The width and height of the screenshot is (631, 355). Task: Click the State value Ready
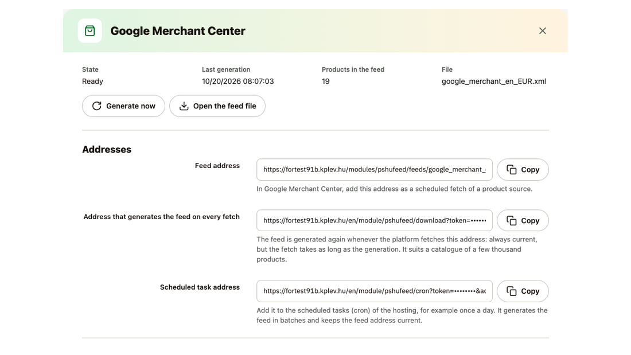[x=92, y=81]
